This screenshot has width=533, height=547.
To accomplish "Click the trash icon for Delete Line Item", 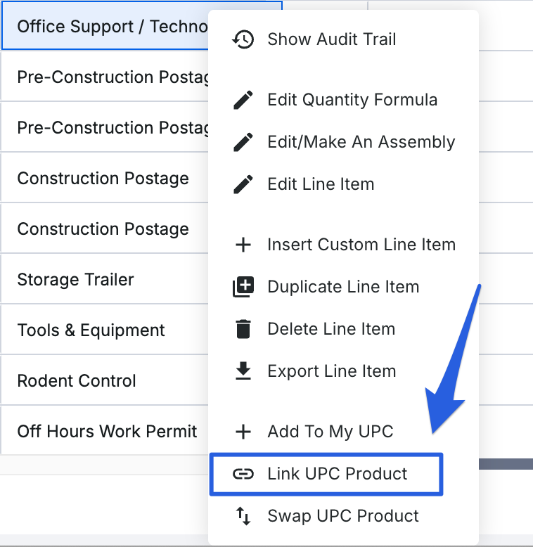I will pyautogui.click(x=243, y=329).
